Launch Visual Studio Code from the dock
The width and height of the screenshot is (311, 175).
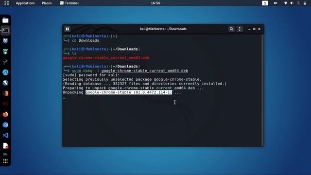pos(5,135)
